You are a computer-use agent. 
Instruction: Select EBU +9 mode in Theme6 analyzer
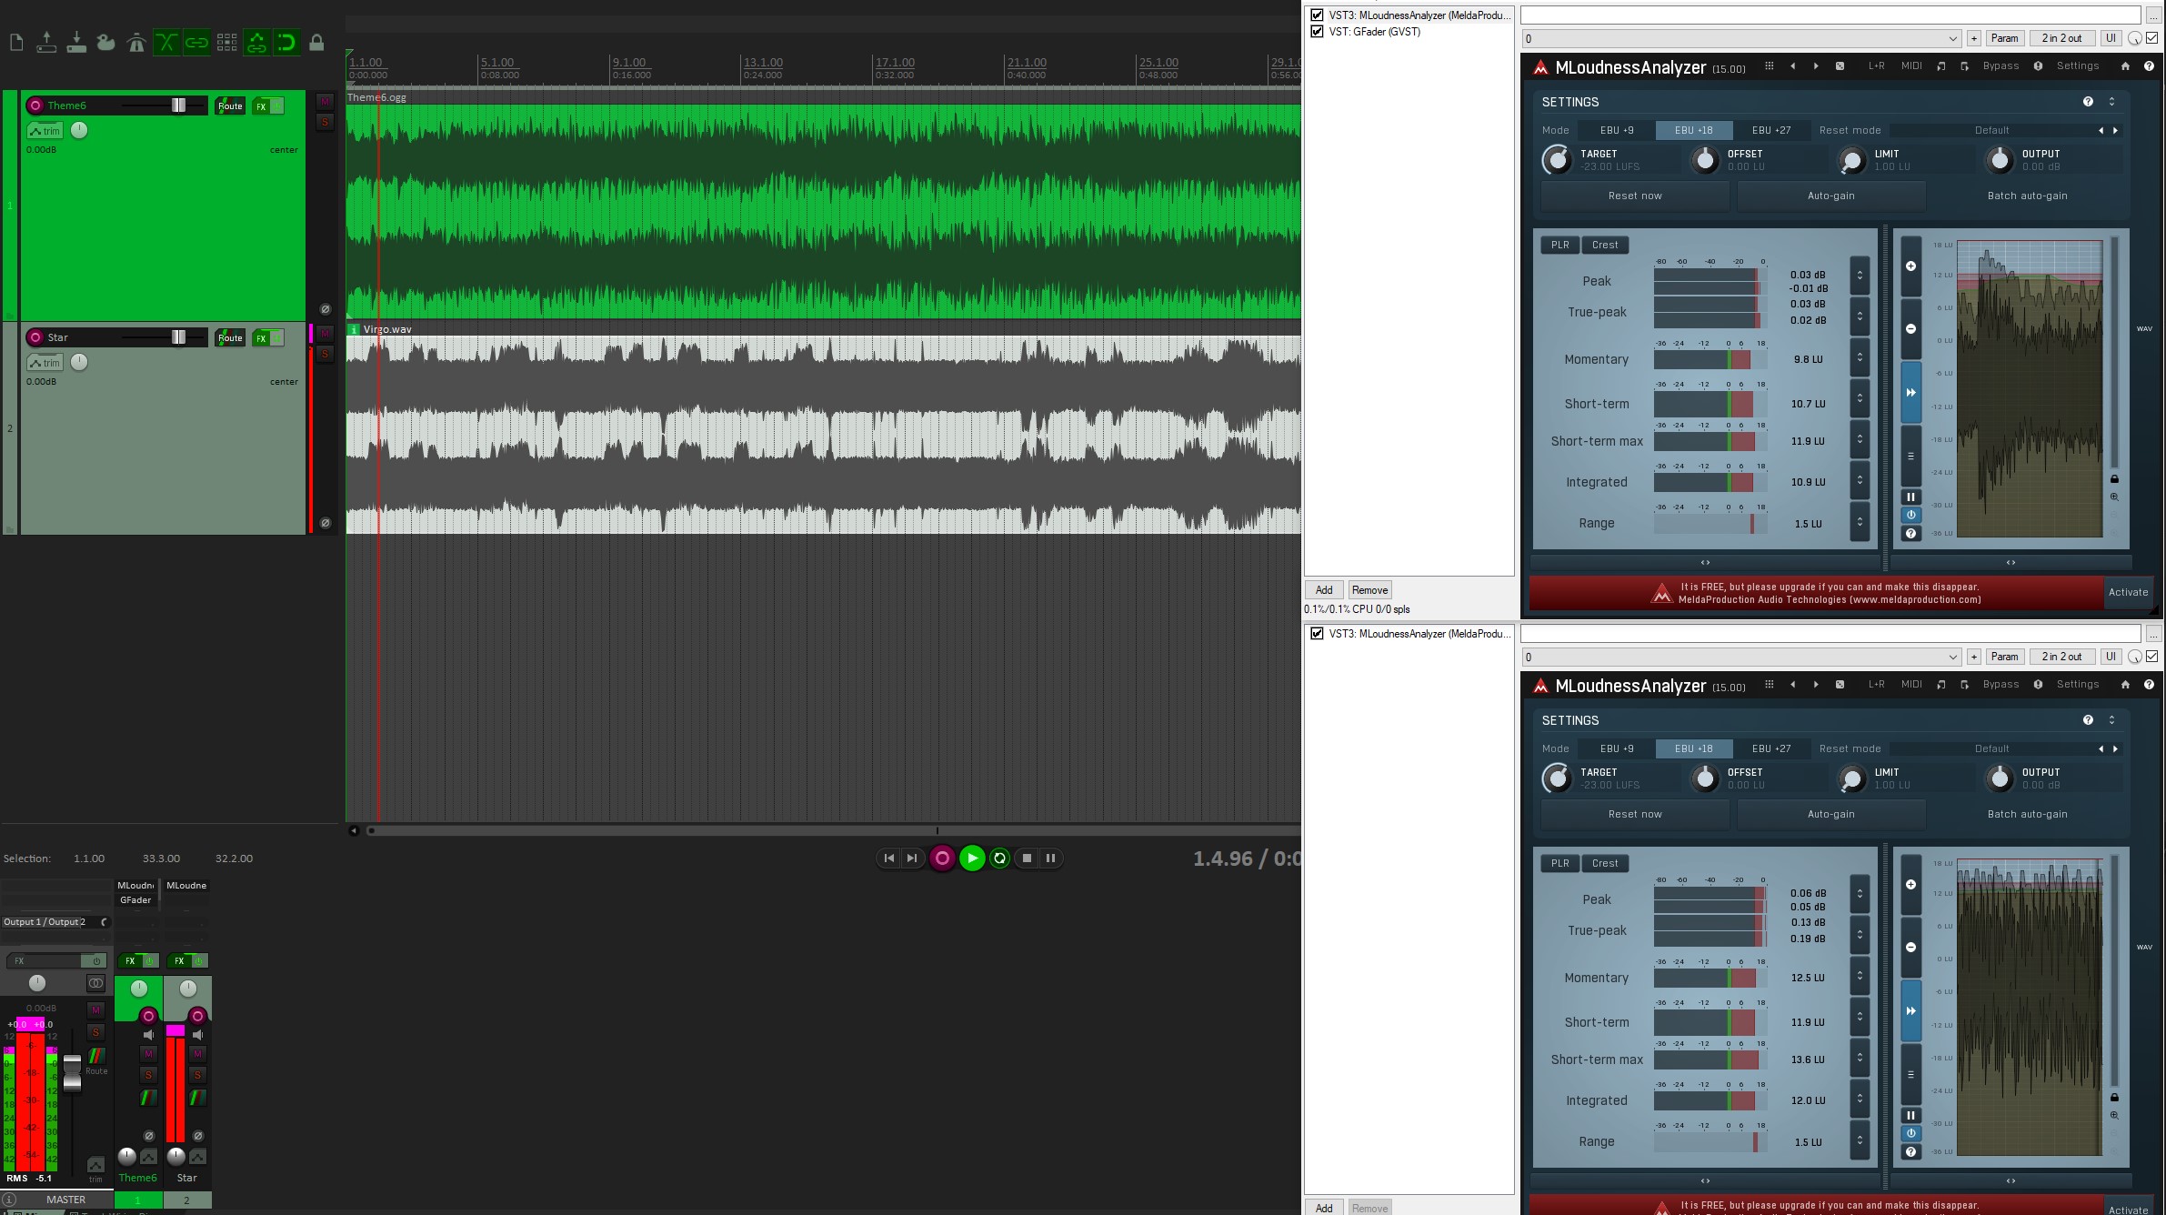(1617, 131)
